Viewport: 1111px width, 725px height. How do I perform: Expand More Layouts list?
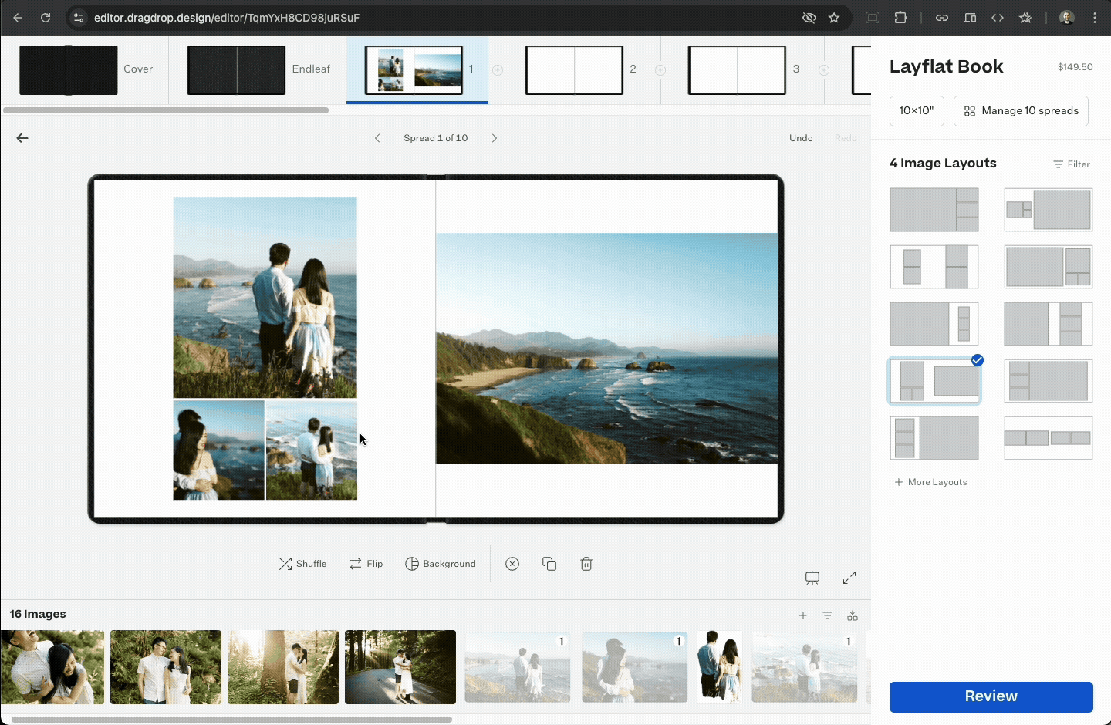click(930, 482)
